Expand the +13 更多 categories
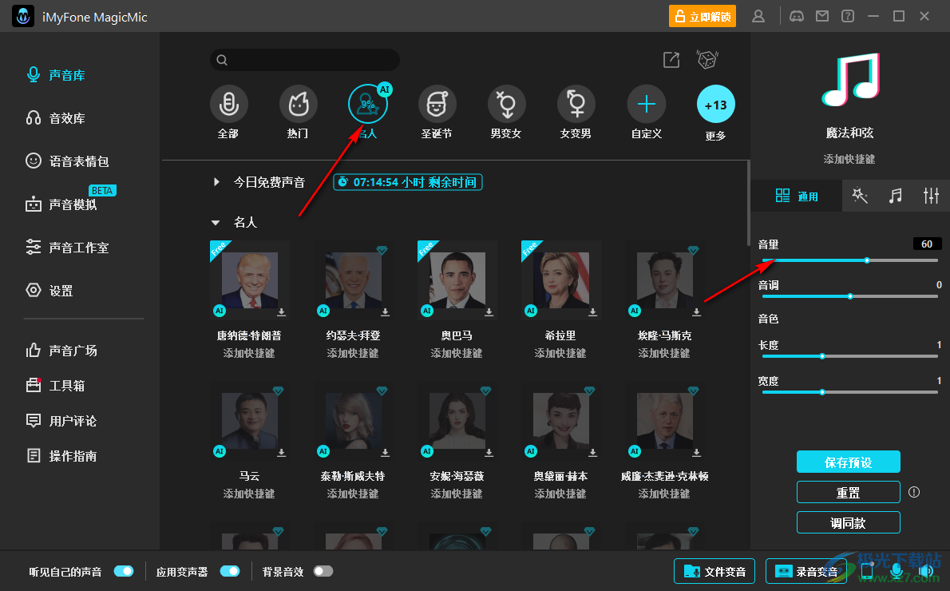950x591 pixels. pos(715,105)
